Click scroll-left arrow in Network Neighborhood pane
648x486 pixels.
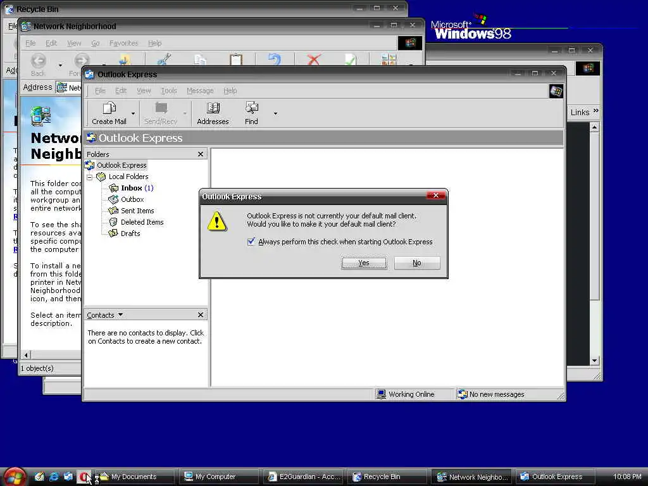click(x=26, y=355)
